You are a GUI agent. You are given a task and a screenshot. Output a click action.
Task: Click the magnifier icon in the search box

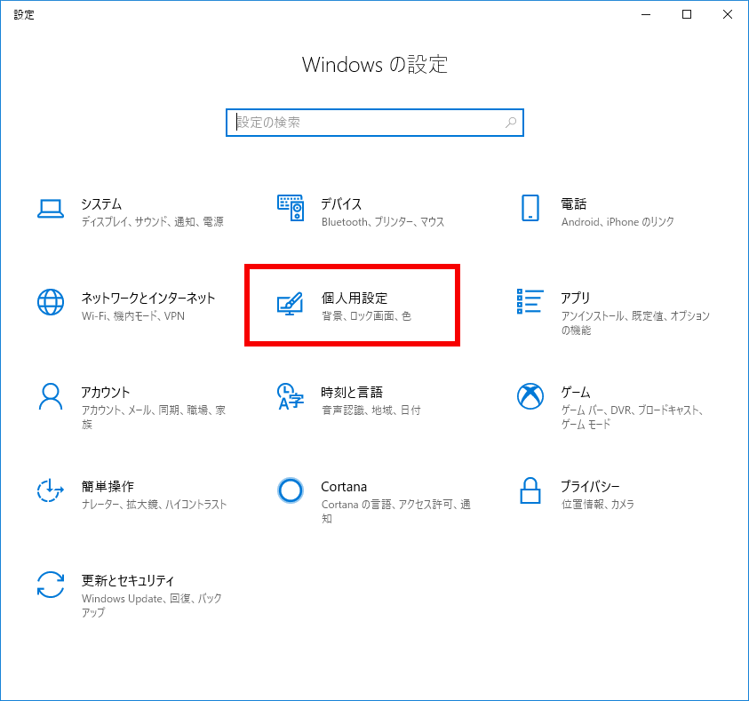click(511, 123)
